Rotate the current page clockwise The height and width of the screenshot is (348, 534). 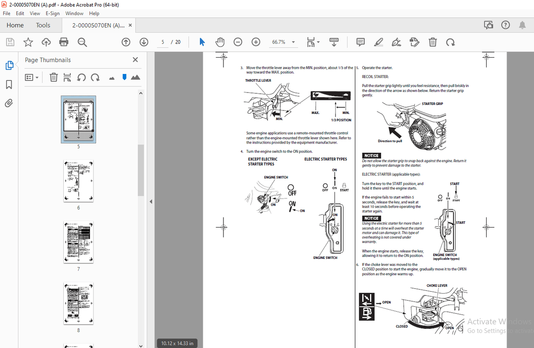click(x=450, y=42)
